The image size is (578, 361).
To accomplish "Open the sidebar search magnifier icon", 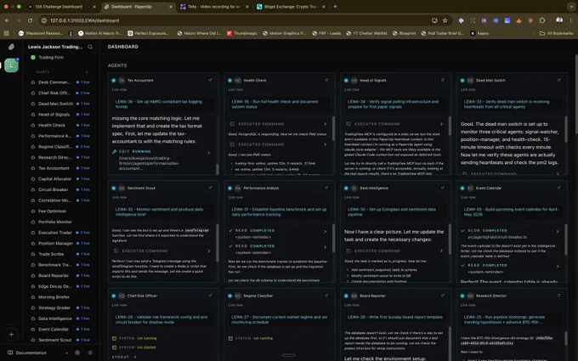I will (90, 47).
